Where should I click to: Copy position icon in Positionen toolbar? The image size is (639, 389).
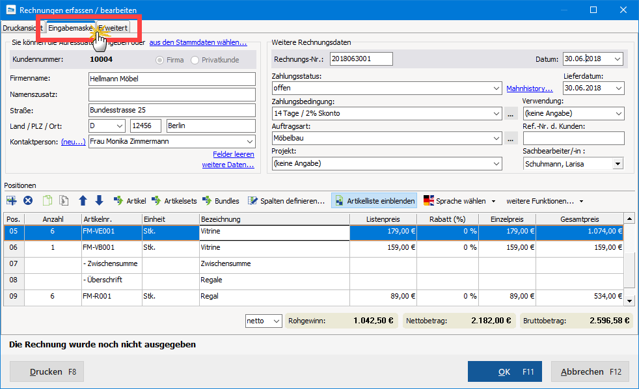[48, 200]
